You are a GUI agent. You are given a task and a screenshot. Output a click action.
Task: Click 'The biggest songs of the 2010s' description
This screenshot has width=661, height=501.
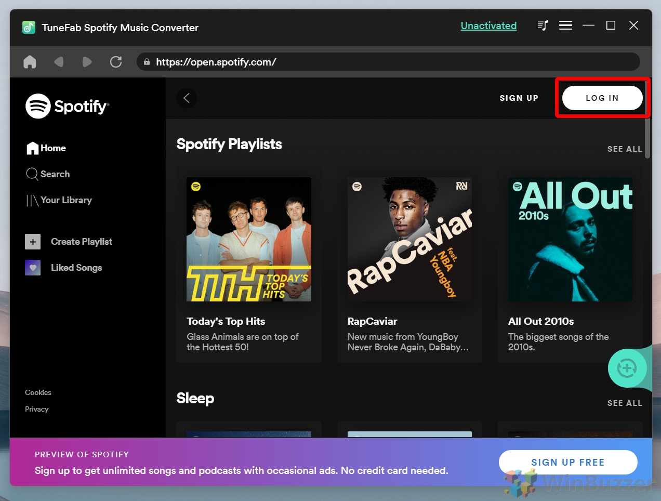click(559, 342)
